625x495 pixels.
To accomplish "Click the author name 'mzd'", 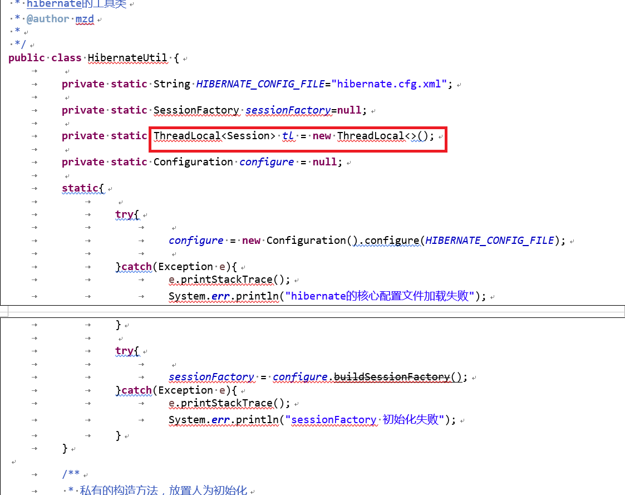I will [x=85, y=19].
